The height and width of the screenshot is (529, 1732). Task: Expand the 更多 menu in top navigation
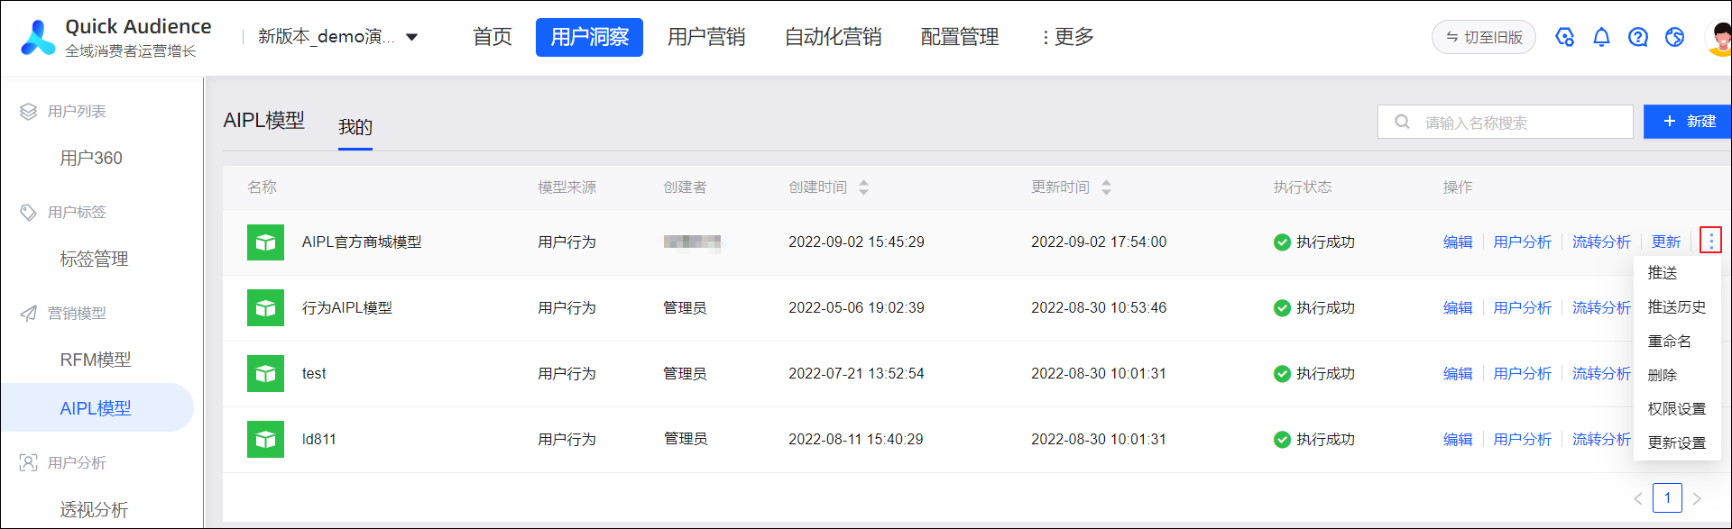(1067, 37)
